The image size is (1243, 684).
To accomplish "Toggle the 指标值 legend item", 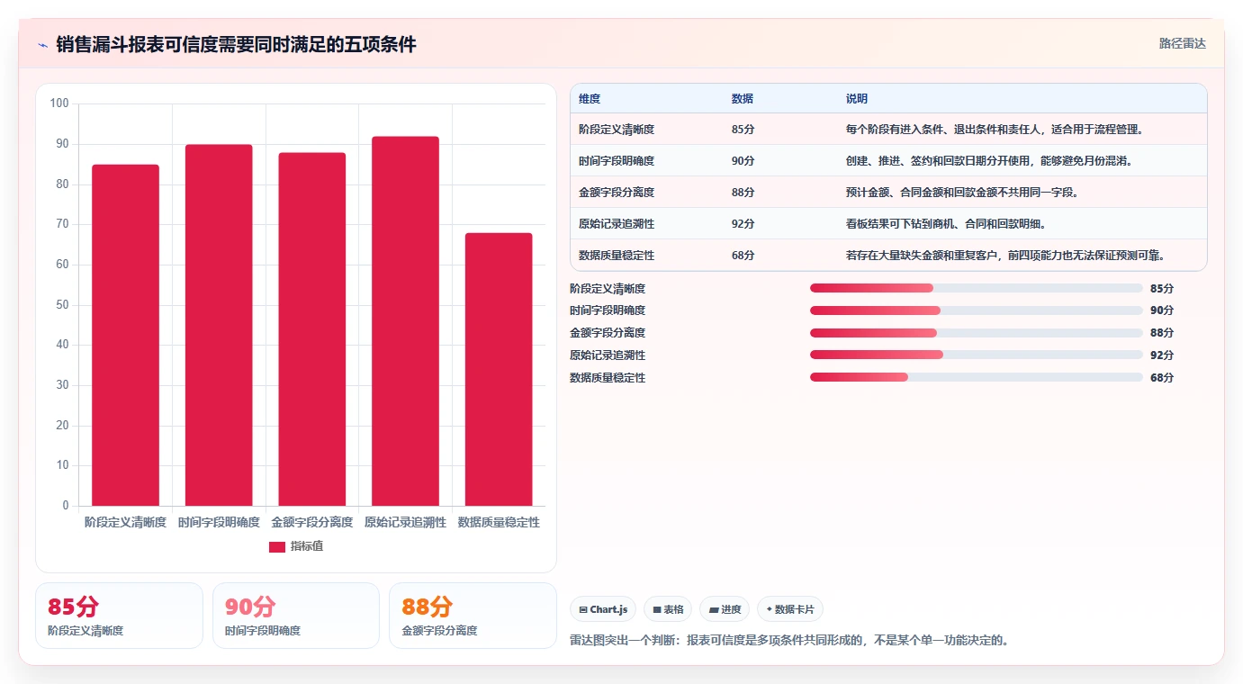I will [296, 546].
